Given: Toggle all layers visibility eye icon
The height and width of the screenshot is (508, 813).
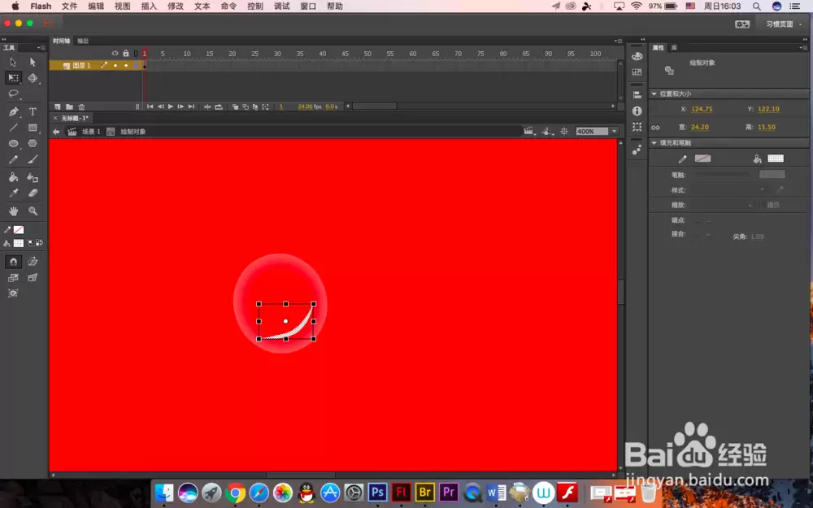Looking at the screenshot, I should pos(115,54).
